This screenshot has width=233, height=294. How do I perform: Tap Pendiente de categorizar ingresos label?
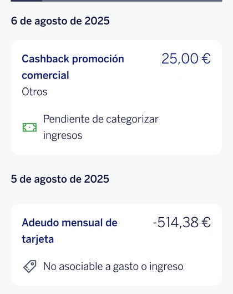click(x=101, y=127)
